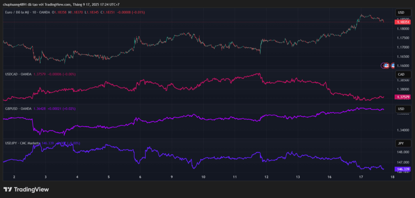Click the rightmost US flag event icon

[x=393, y=66]
